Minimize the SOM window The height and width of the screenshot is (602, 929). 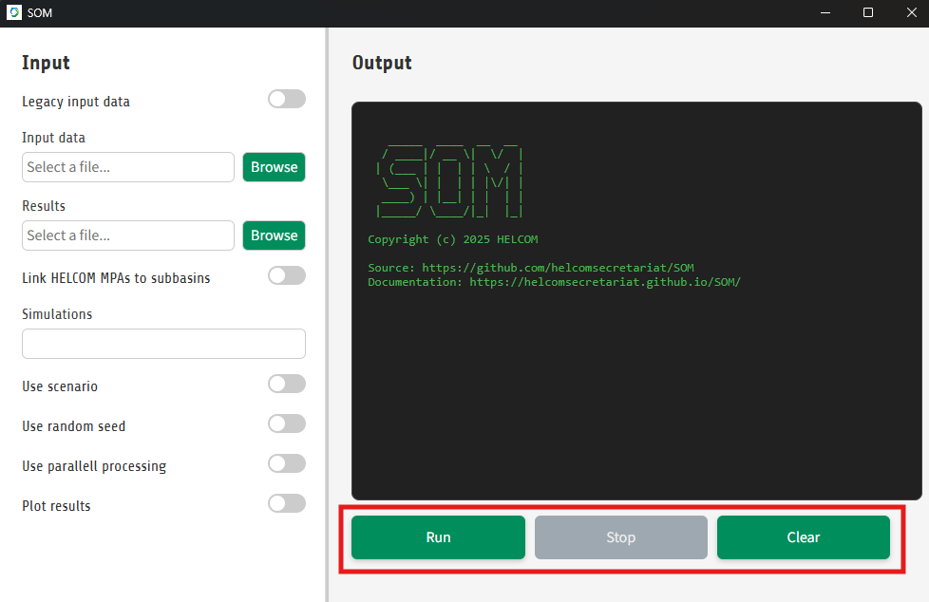(825, 12)
